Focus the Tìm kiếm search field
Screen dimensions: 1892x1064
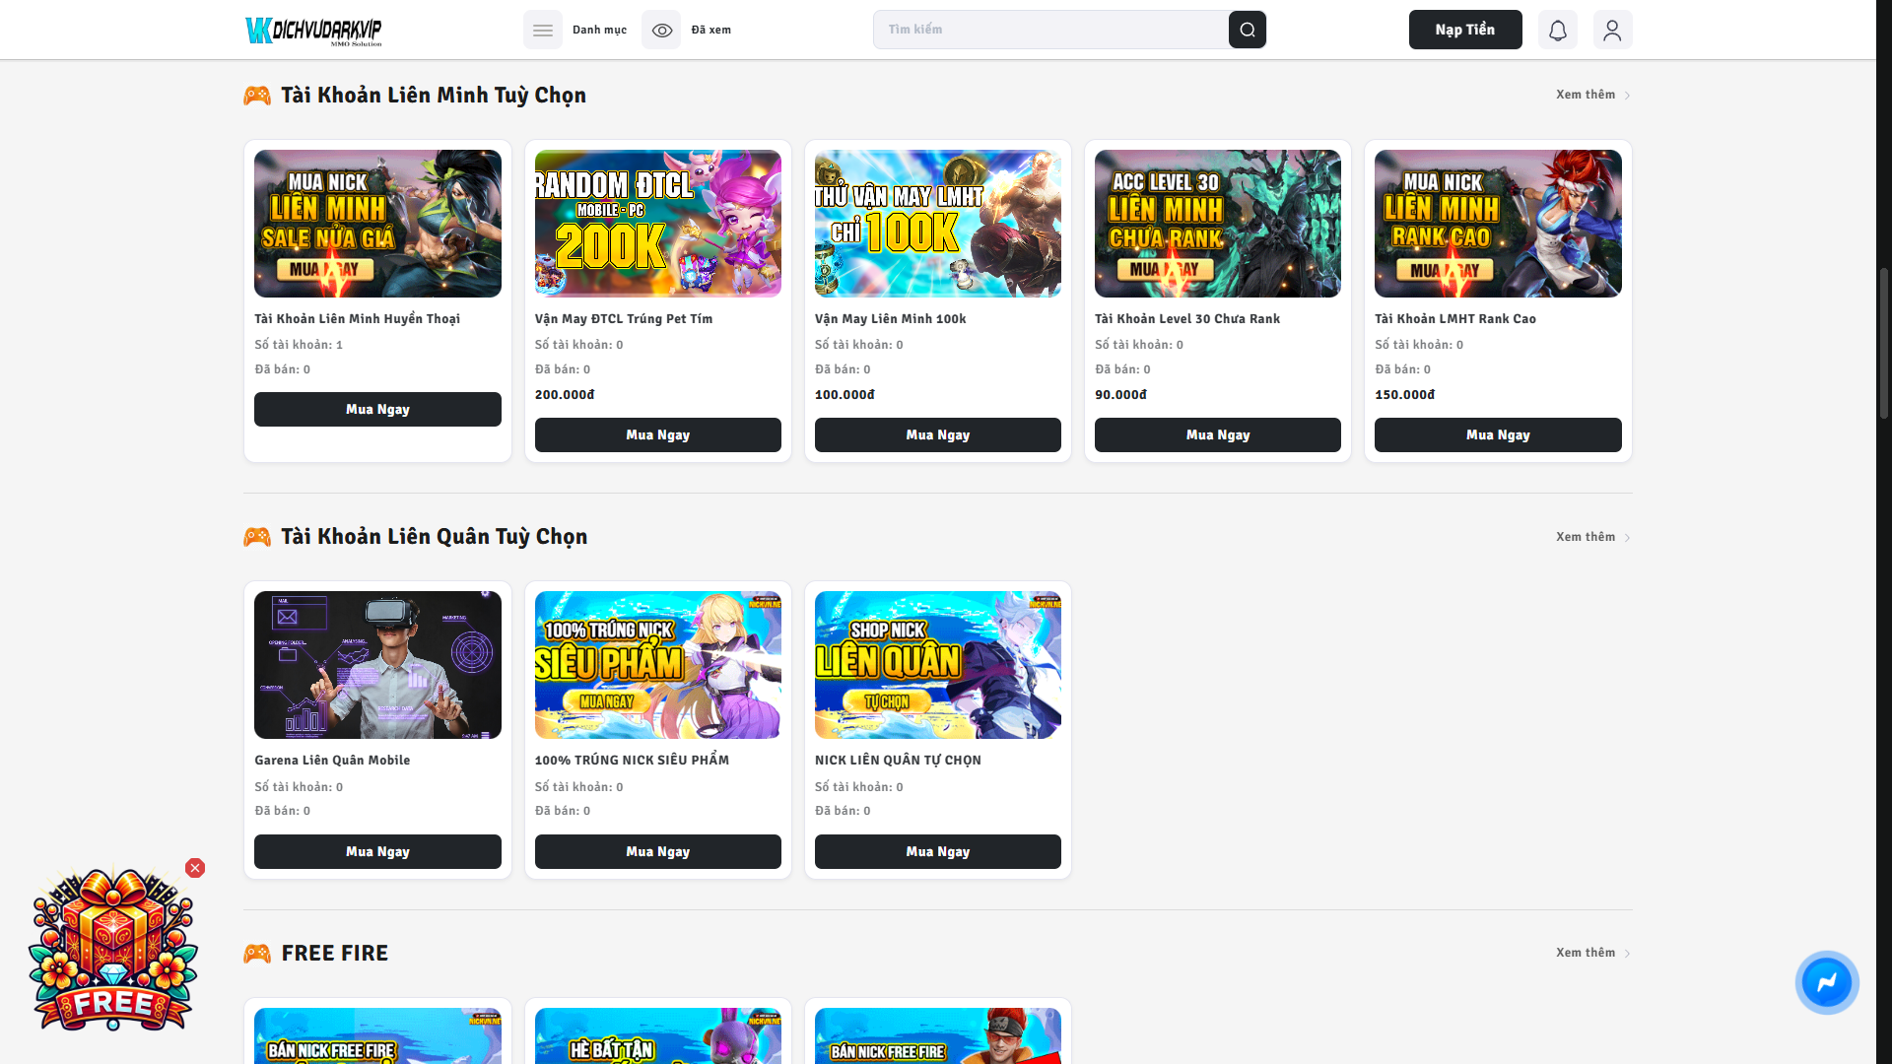(x=1049, y=30)
